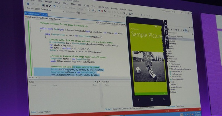
Task: Tap the phone Search button
Action: 164,99
